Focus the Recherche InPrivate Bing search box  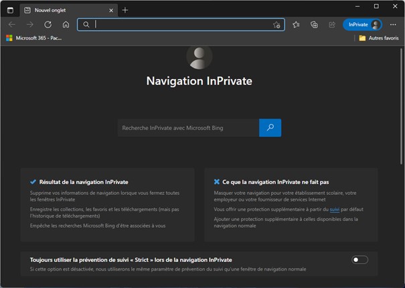[x=187, y=127]
